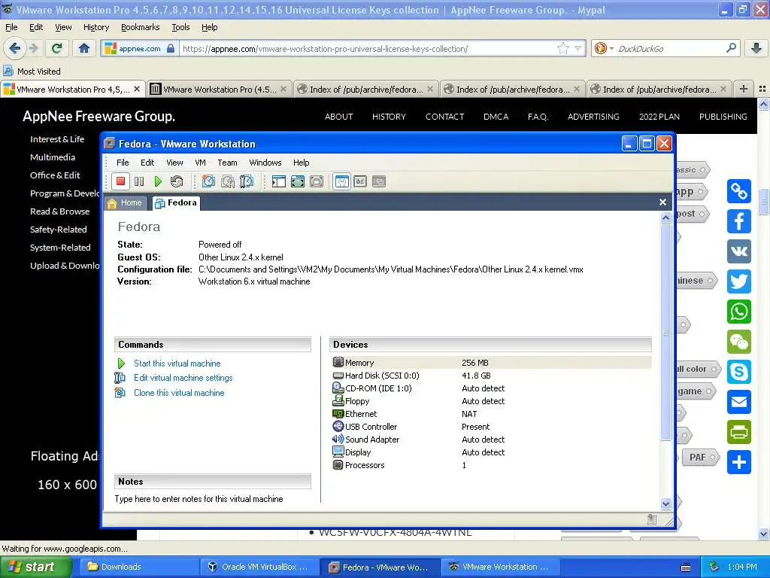Click the DuckDuckGo search input field
The width and height of the screenshot is (770, 578).
[669, 48]
